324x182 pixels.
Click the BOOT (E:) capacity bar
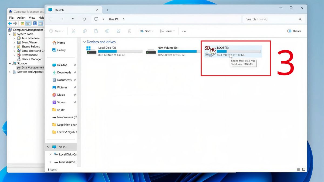(x=239, y=51)
